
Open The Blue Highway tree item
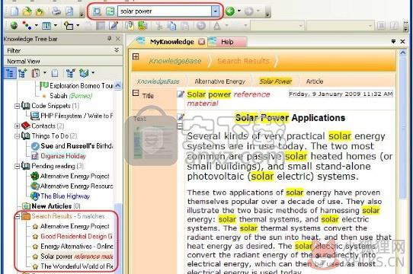(x=65, y=196)
